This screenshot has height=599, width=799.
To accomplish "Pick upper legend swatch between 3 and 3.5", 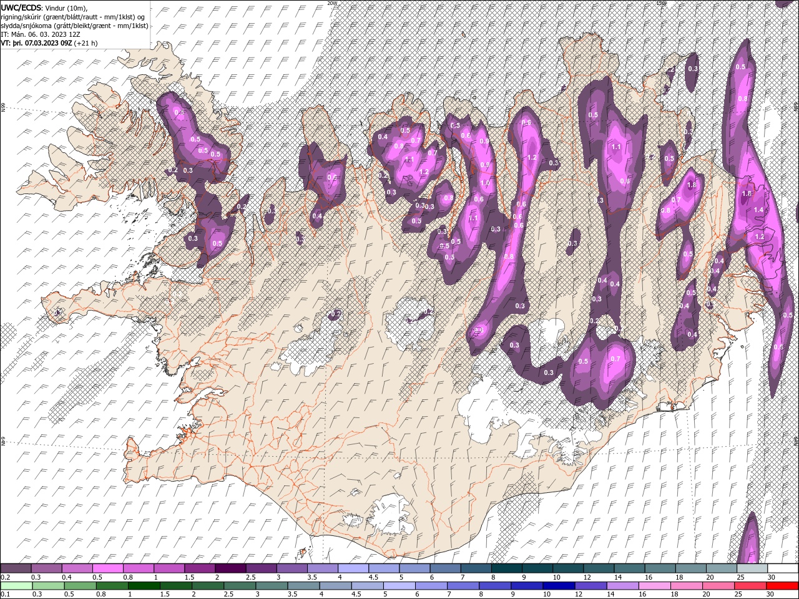I will [292, 568].
